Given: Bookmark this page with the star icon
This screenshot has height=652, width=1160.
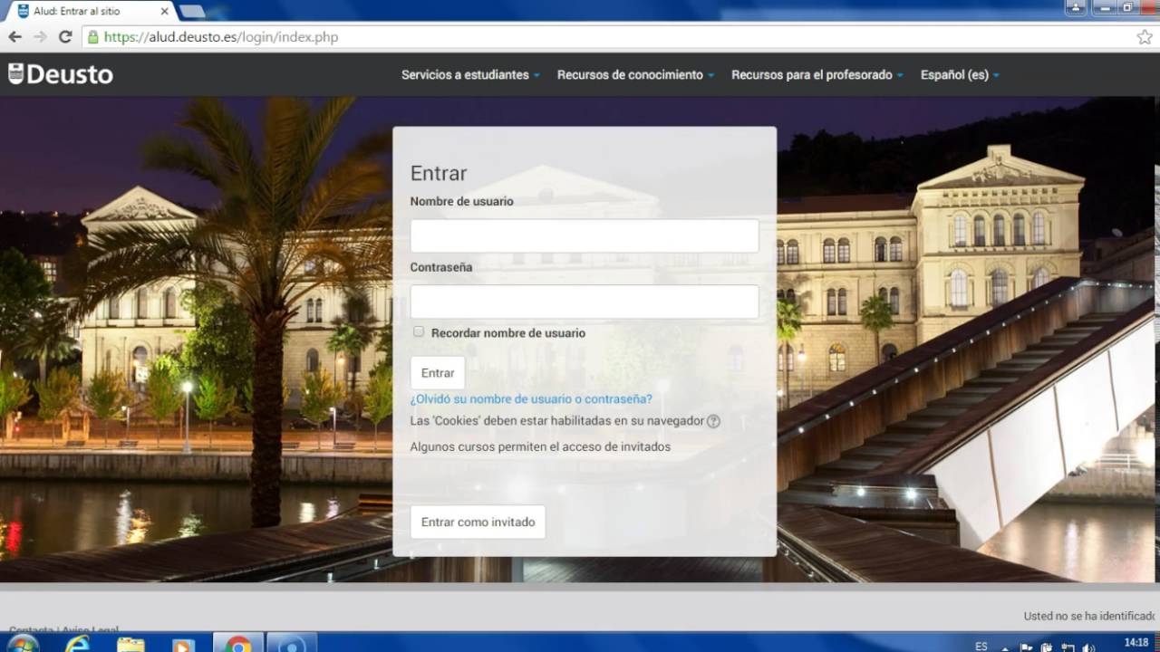Looking at the screenshot, I should click(x=1145, y=37).
